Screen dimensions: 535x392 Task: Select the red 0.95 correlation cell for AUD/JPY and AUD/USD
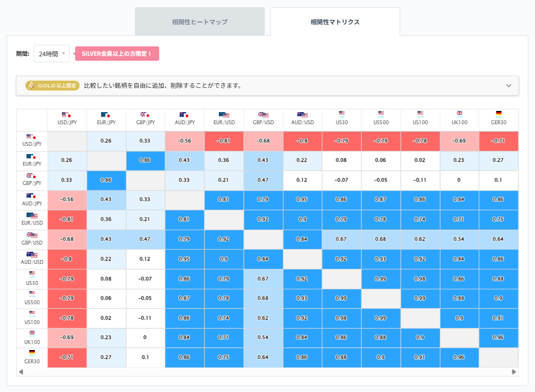coord(302,200)
